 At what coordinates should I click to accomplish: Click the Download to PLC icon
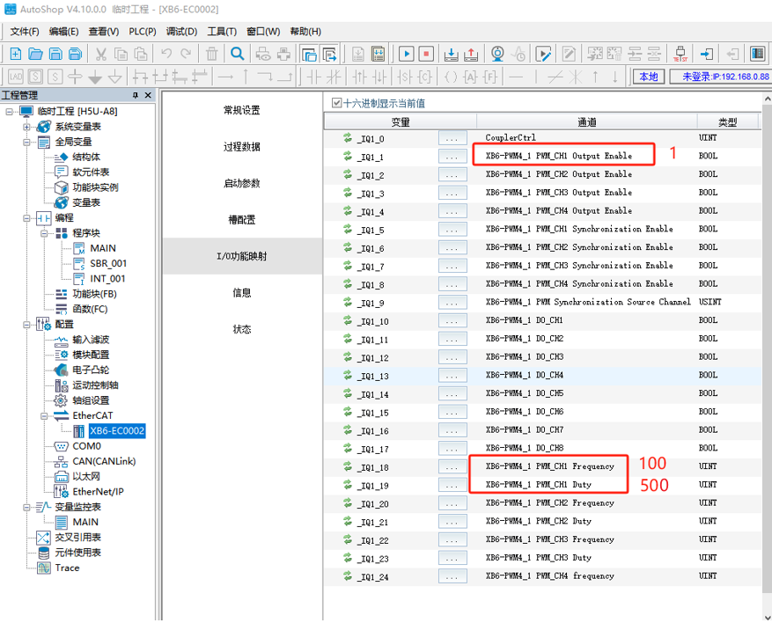pyautogui.click(x=451, y=54)
